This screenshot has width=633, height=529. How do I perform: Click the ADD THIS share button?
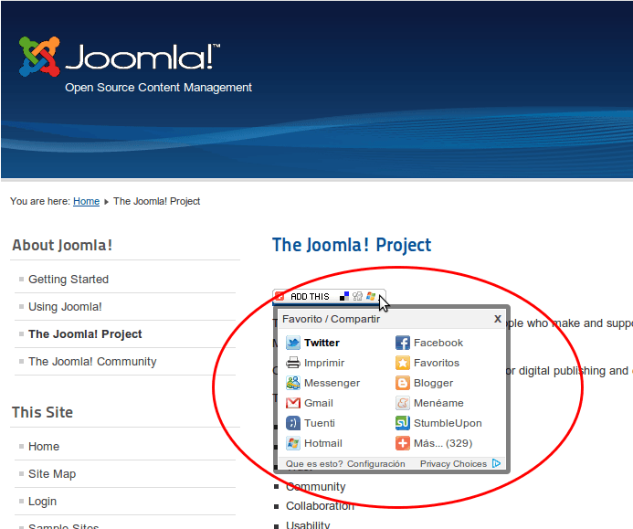point(329,296)
